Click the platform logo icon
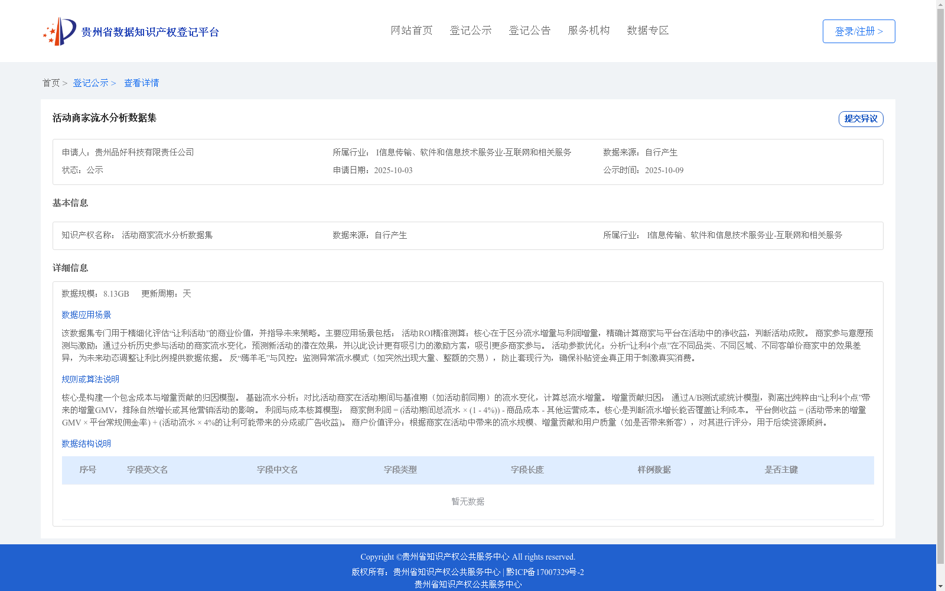945x591 pixels. (x=60, y=31)
